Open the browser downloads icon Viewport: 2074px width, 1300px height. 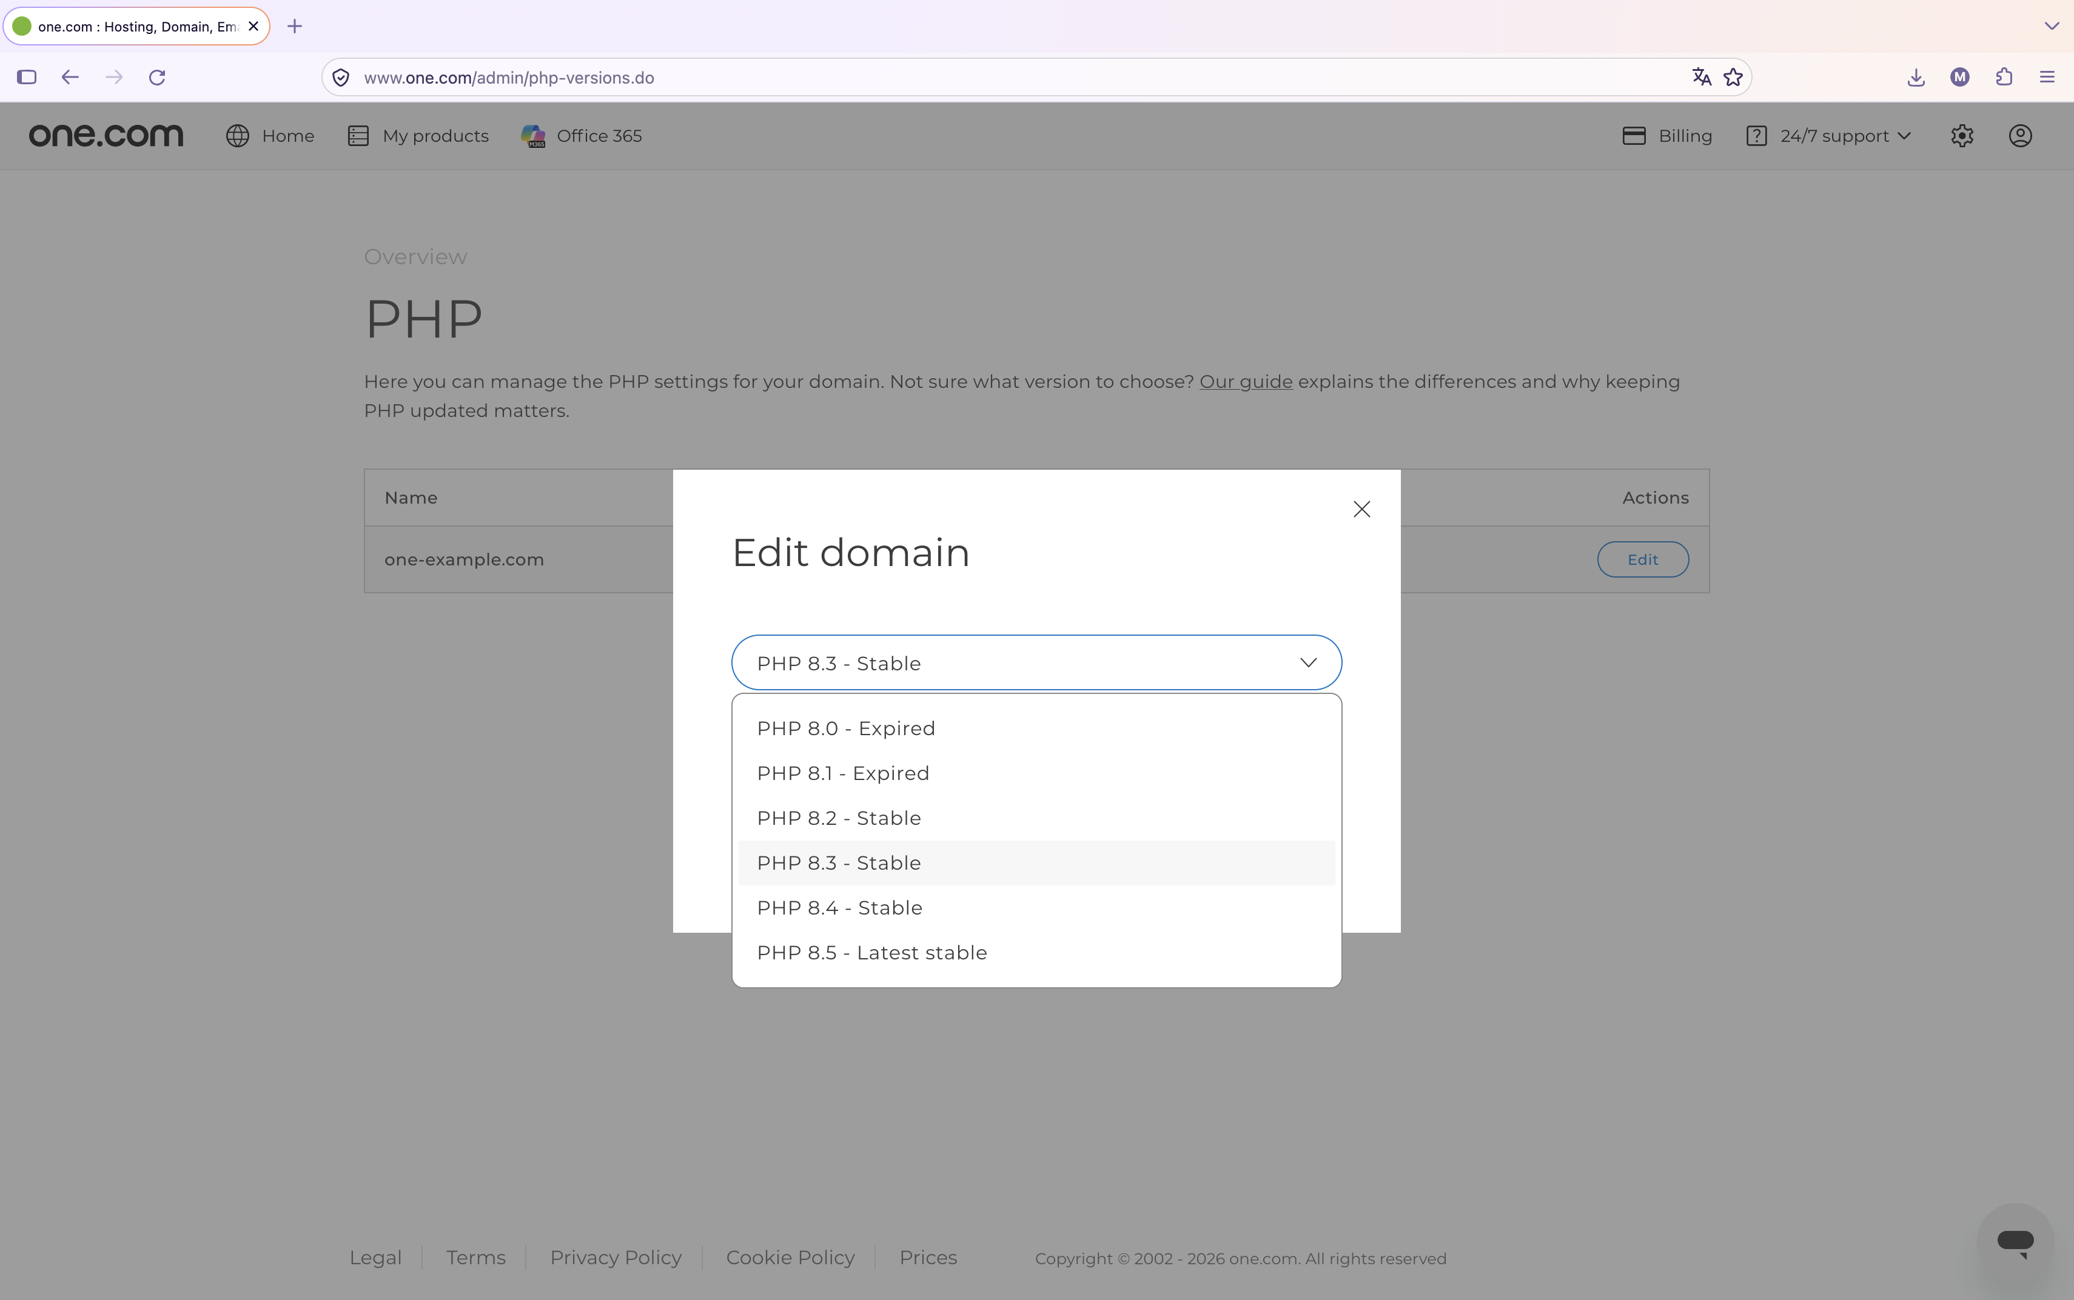point(1916,78)
